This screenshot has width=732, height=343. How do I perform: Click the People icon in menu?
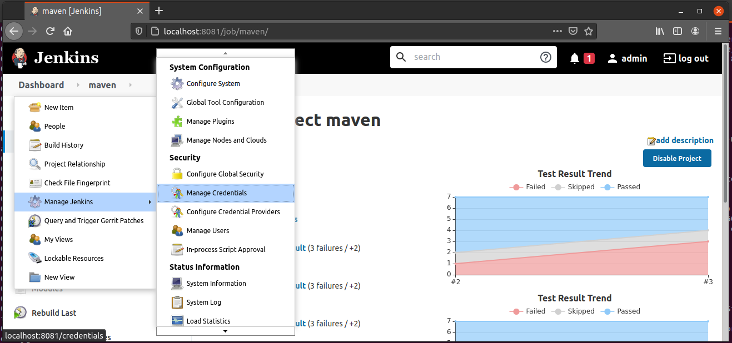(35, 126)
